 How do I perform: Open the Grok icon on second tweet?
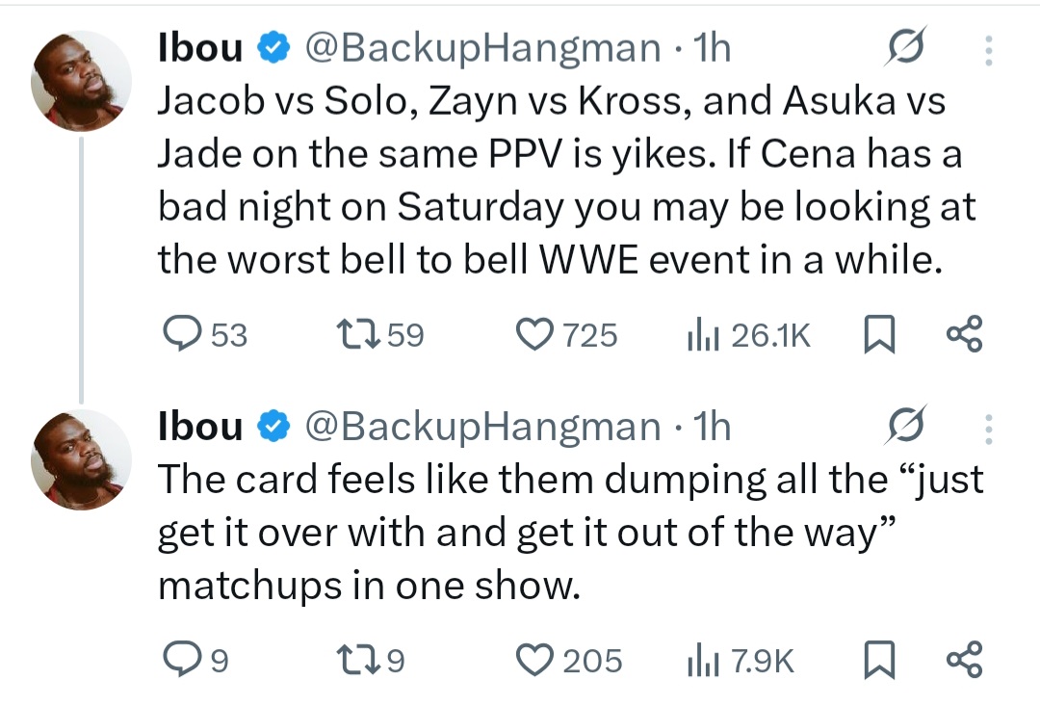pos(904,427)
